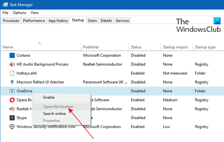Go to the Services tab
The width and height of the screenshot is (224, 142).
click(x=122, y=21)
